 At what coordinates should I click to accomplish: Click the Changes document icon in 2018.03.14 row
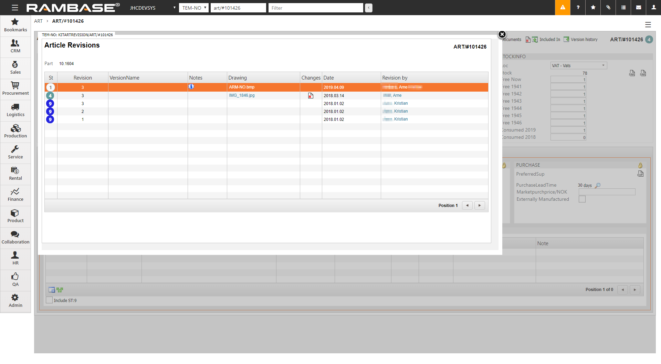click(x=311, y=96)
